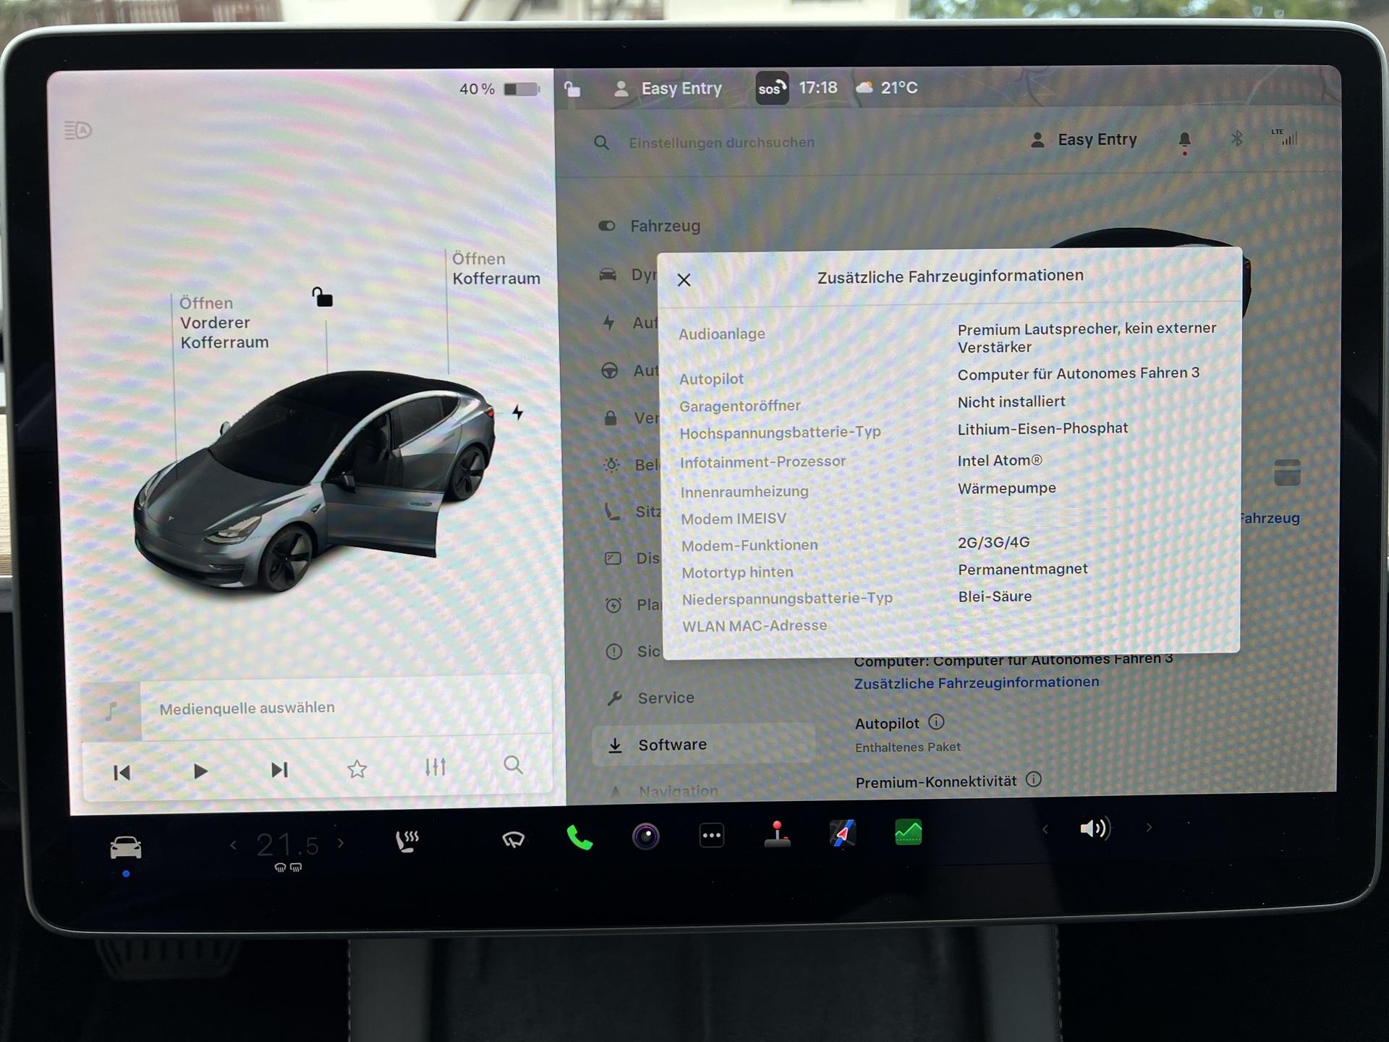Tap the Audioanlage label

click(721, 334)
